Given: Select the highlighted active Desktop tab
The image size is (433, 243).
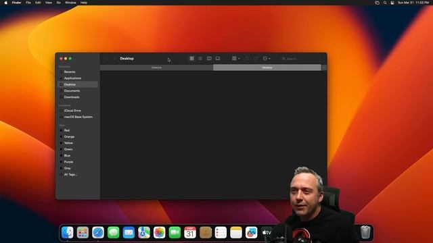Looking at the screenshot, I should (267, 67).
